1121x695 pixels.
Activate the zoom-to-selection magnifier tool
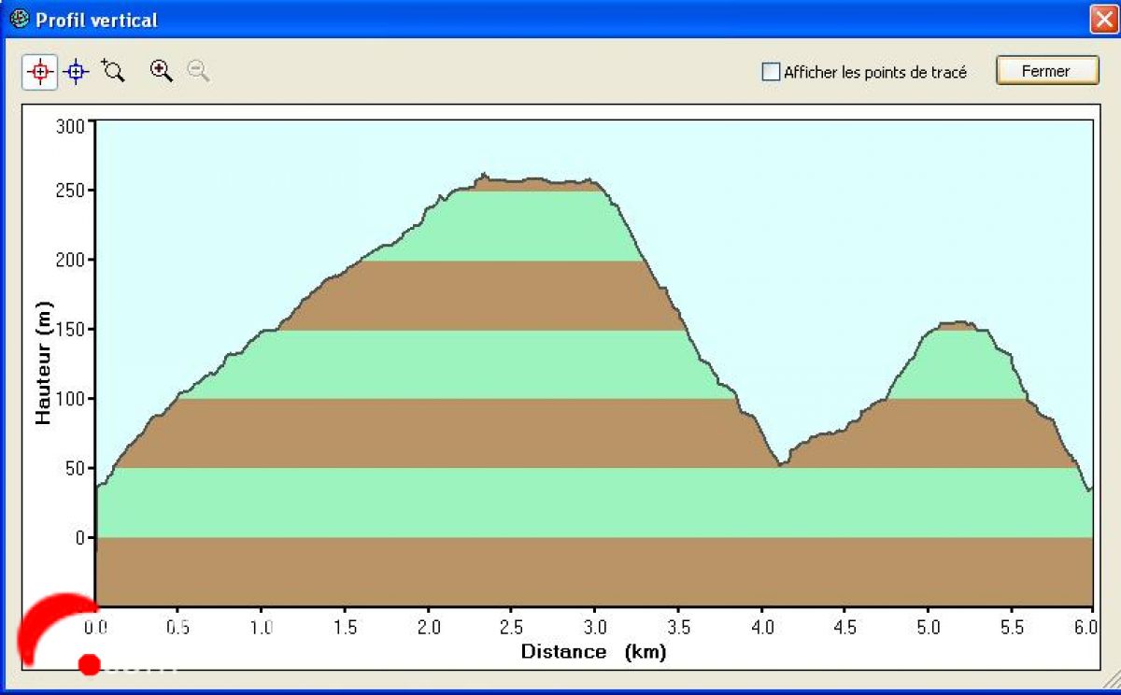coord(113,71)
